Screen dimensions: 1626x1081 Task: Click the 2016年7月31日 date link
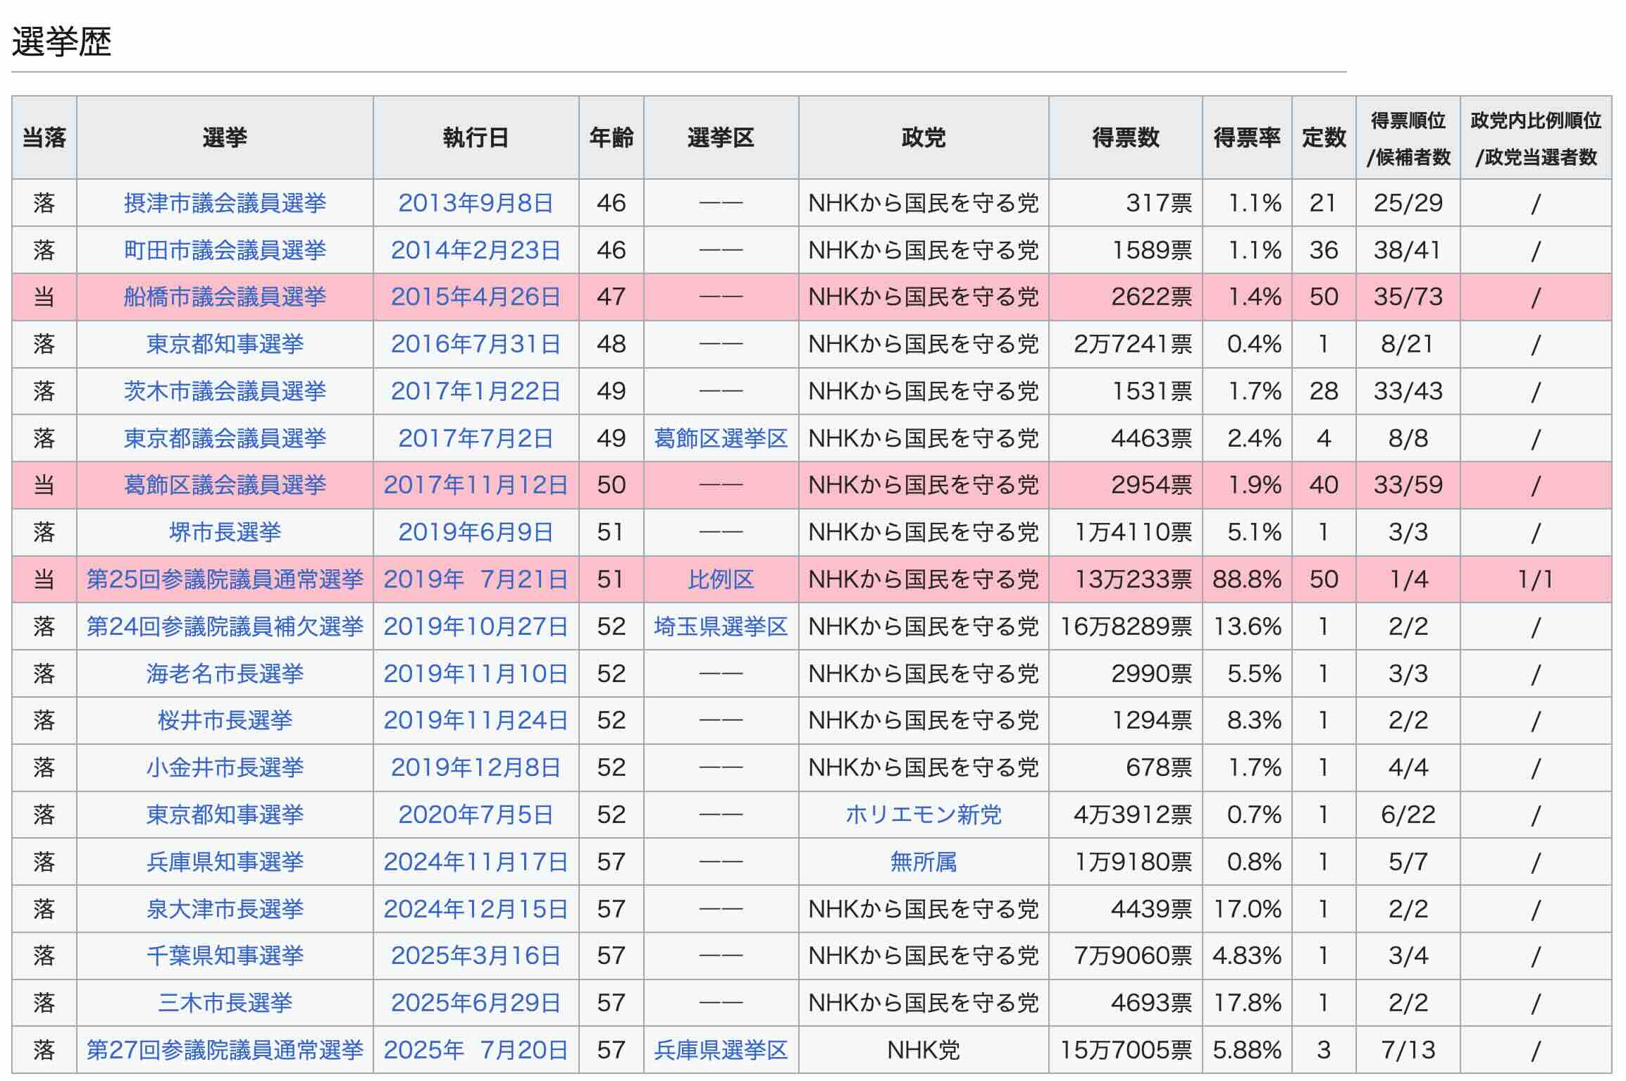click(x=476, y=344)
